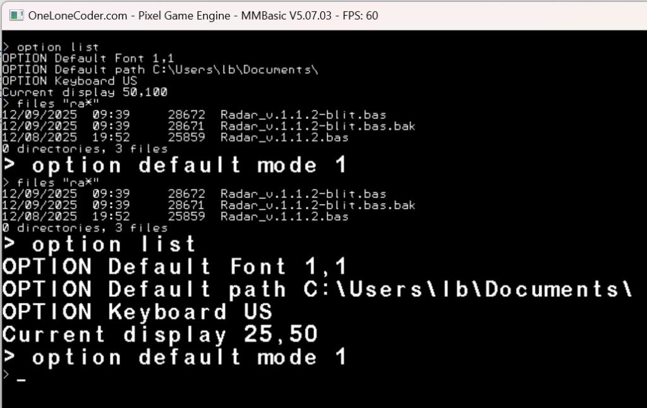Place cursor at the blinking underscore prompt
Image resolution: width=647 pixels, height=408 pixels.
(x=21, y=380)
